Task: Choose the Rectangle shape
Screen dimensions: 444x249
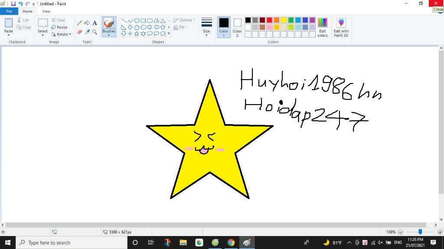Action: click(x=143, y=21)
